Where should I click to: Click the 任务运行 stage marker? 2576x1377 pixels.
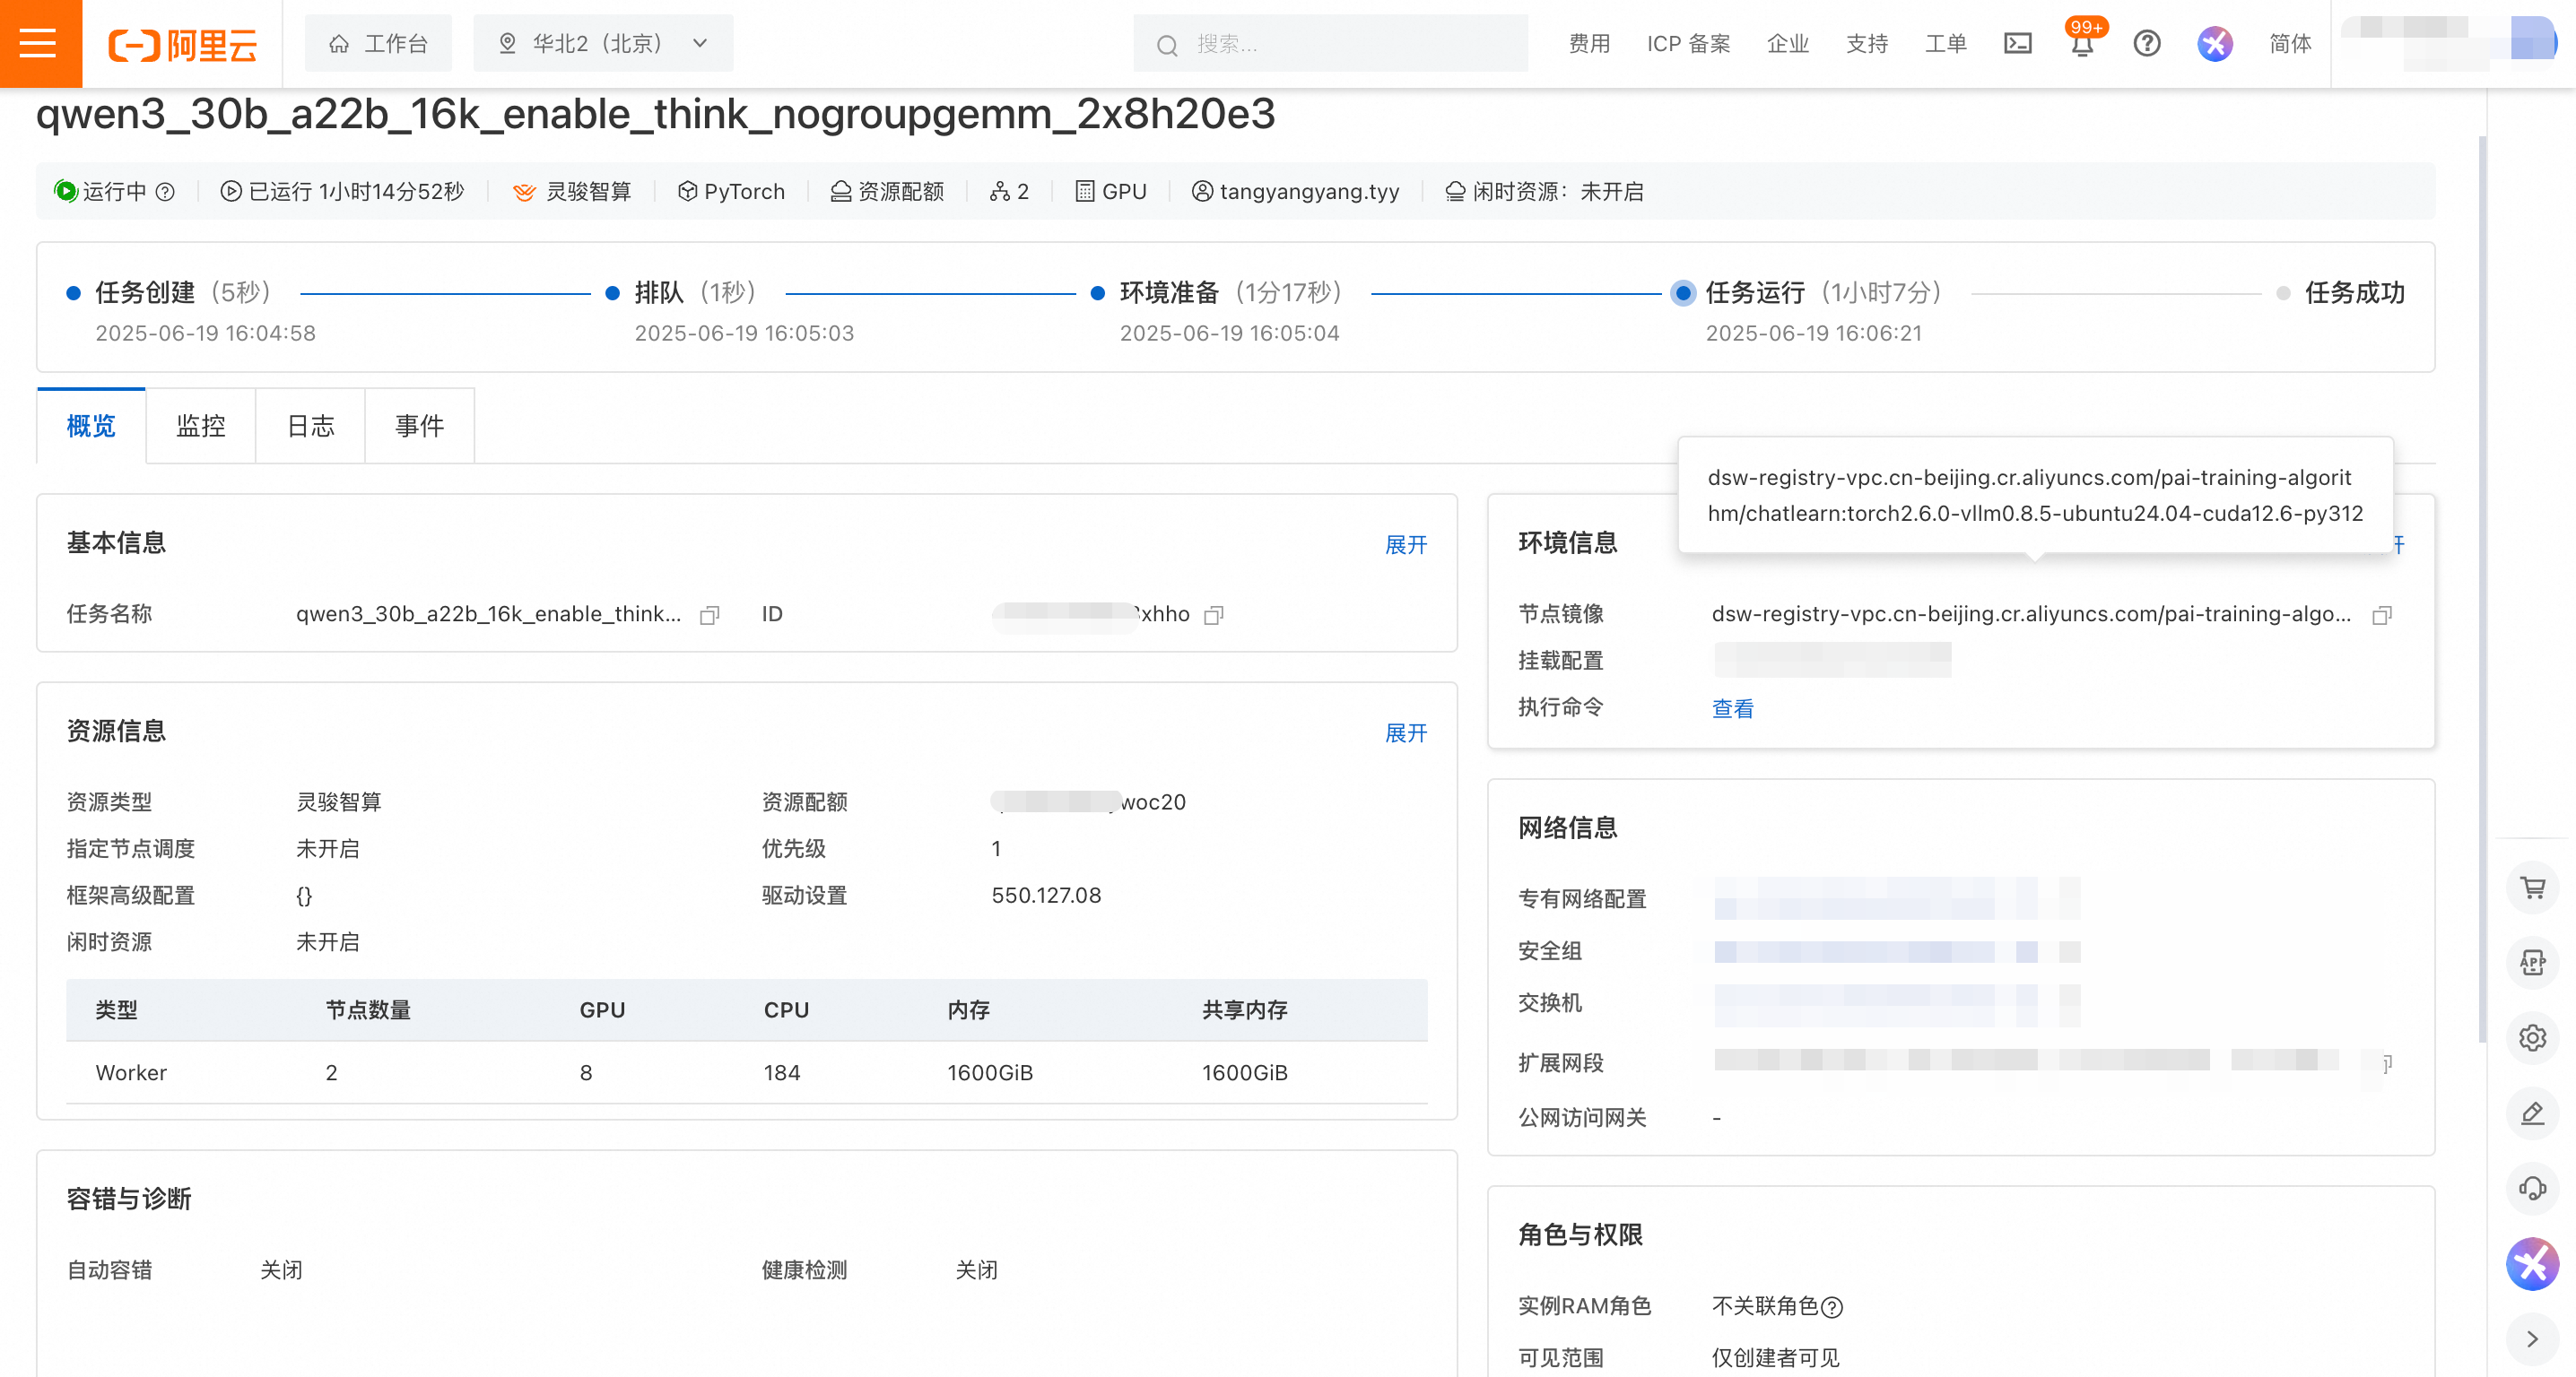tap(1683, 293)
